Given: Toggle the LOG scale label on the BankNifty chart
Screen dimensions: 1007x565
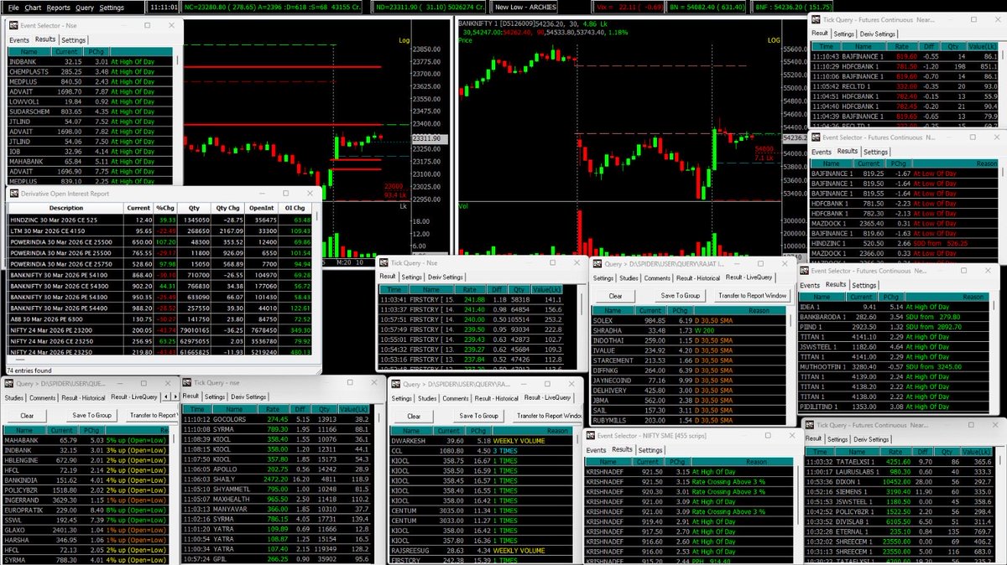Looking at the screenshot, I should [x=773, y=39].
